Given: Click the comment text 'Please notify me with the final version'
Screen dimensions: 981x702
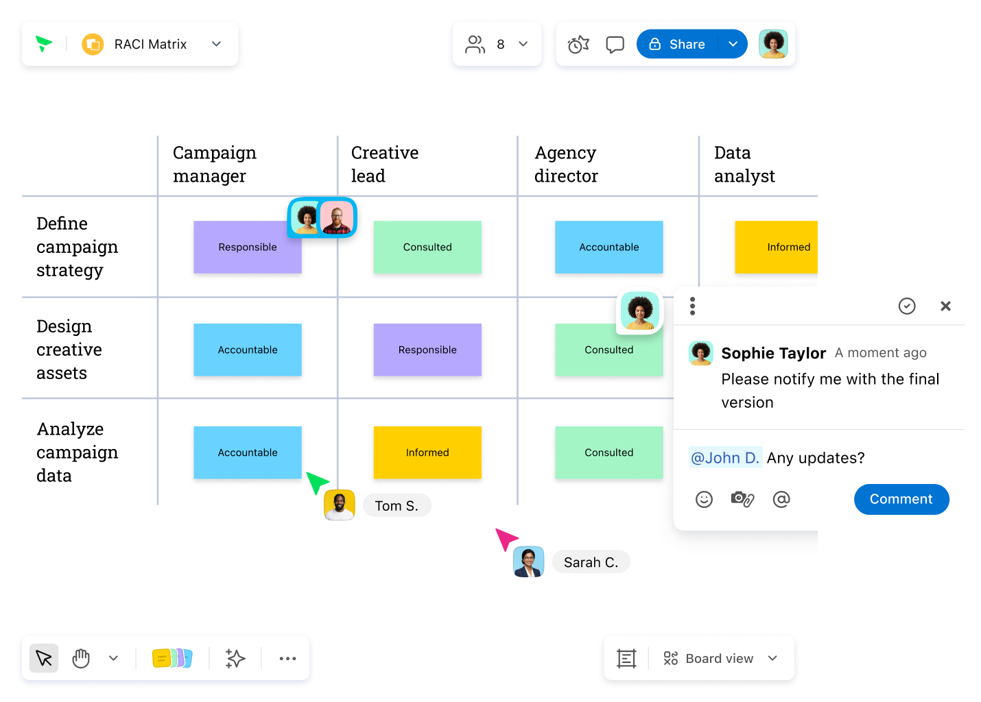Looking at the screenshot, I should click(x=830, y=391).
